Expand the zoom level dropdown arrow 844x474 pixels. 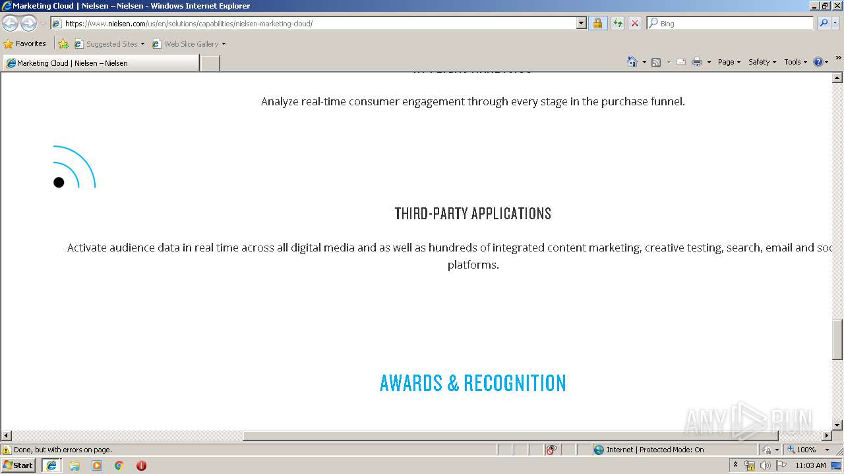(x=827, y=450)
